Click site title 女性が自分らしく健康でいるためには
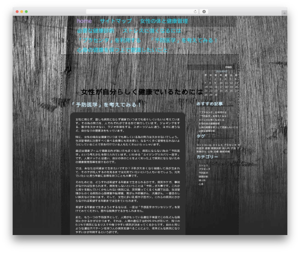 click(142, 92)
